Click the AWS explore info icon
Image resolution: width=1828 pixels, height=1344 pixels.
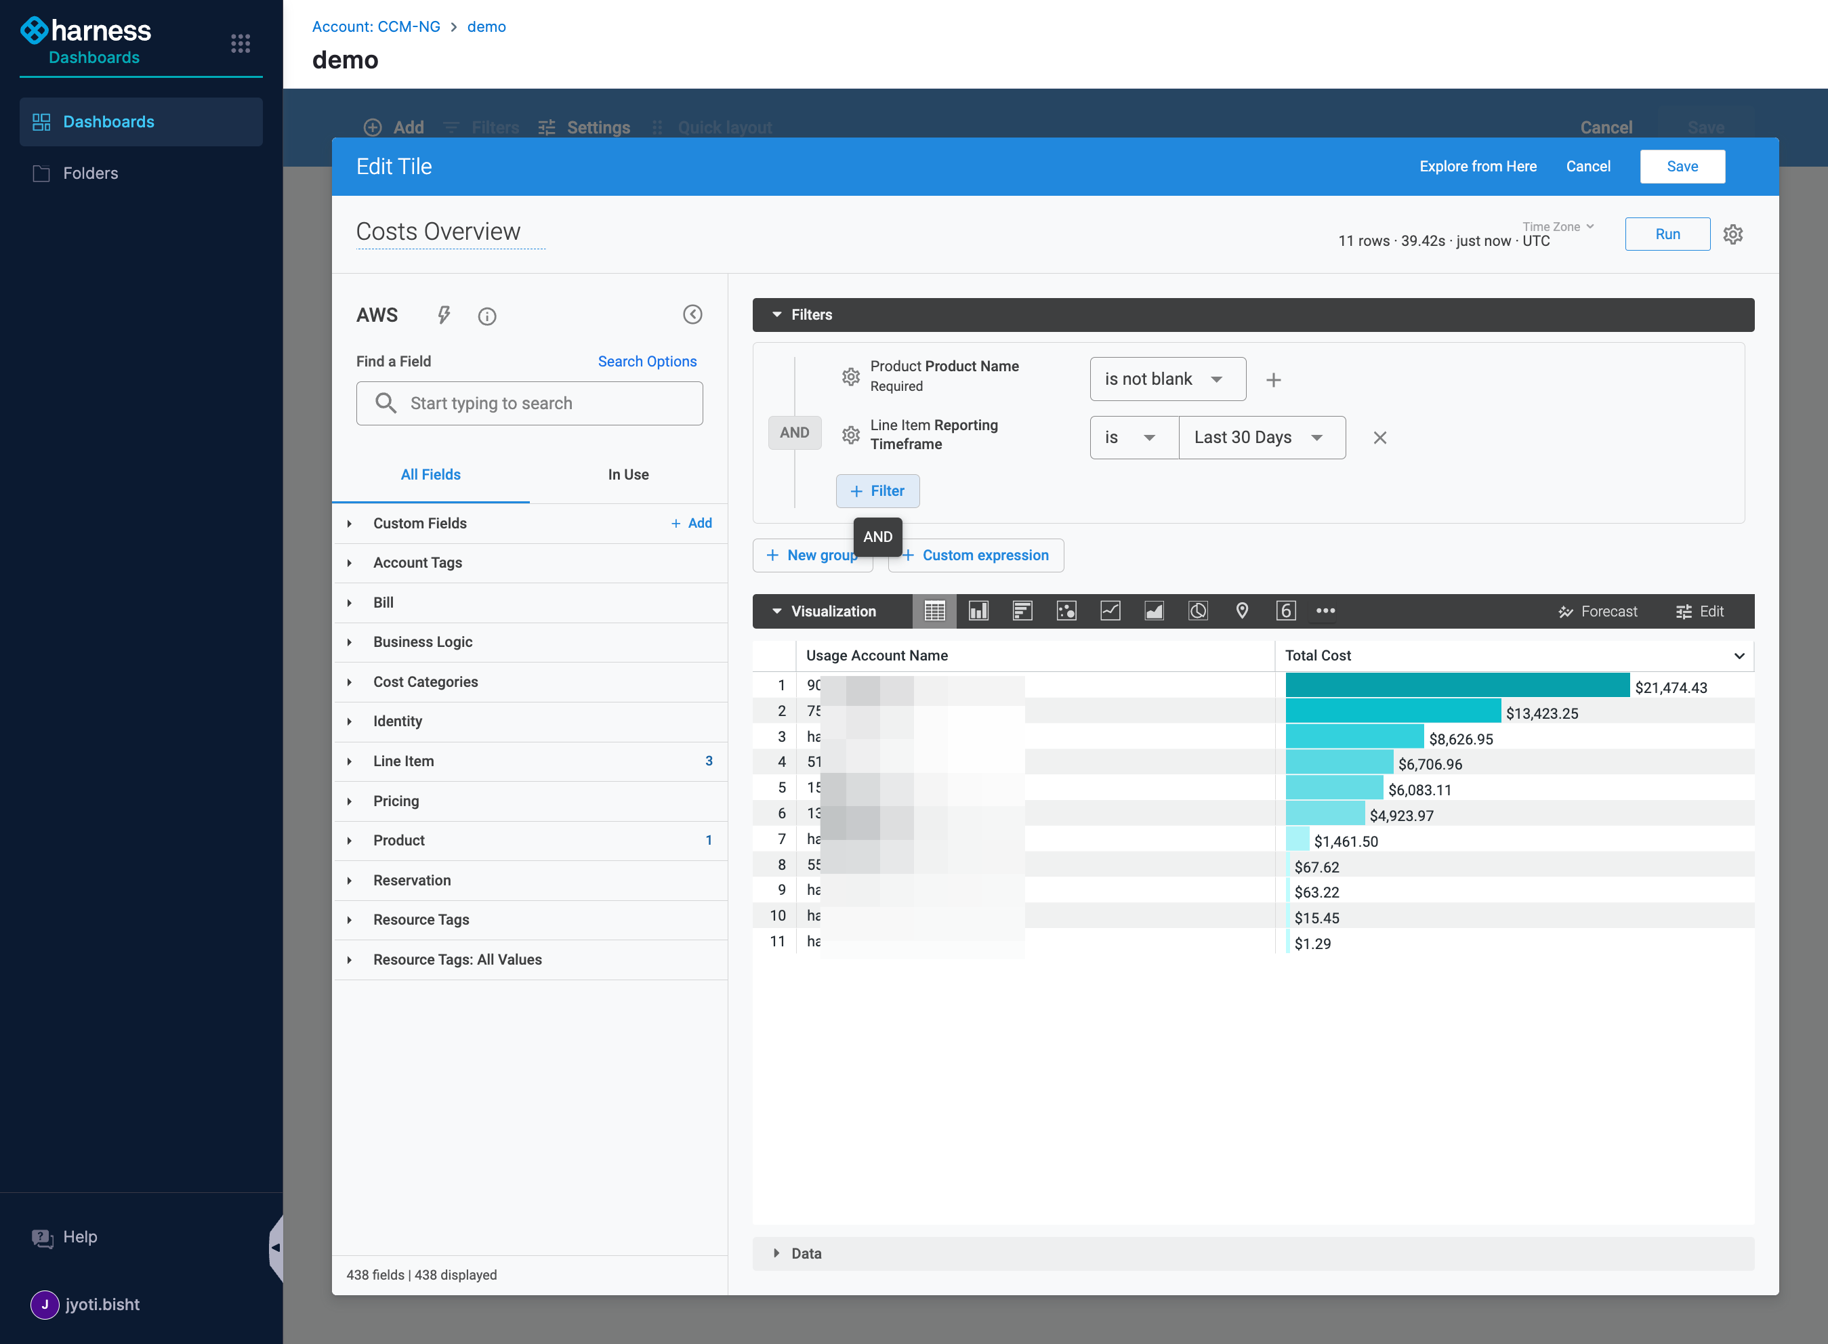tap(487, 316)
